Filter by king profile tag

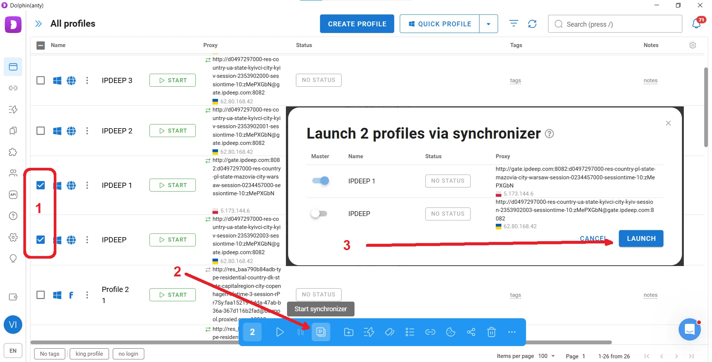tap(89, 354)
